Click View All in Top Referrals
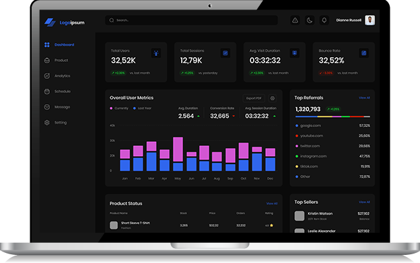This screenshot has height=263, width=420. (364, 98)
